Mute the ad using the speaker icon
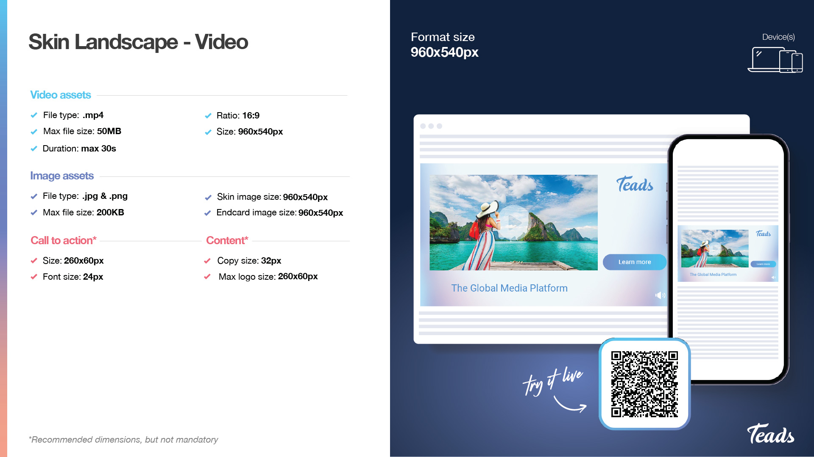 (x=660, y=295)
